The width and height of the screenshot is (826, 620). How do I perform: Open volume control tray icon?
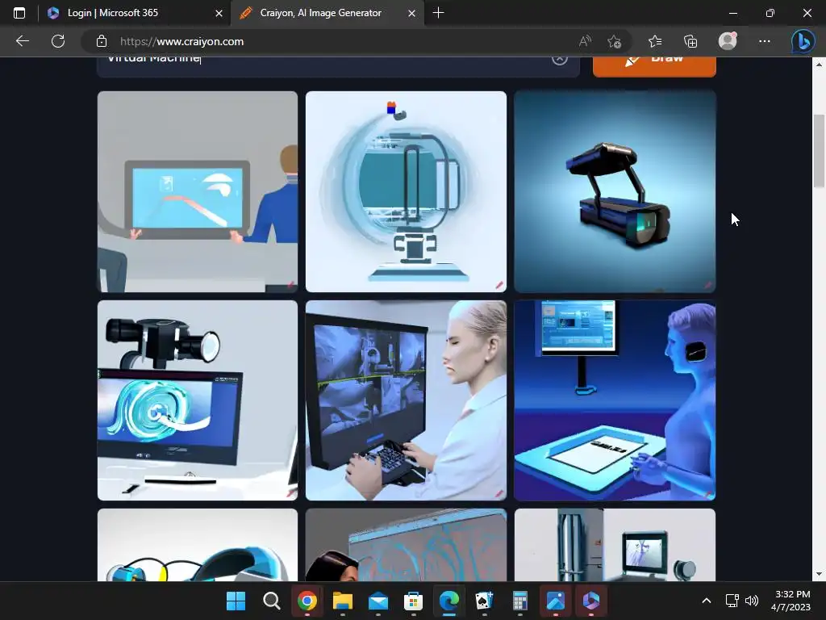pyautogui.click(x=752, y=601)
